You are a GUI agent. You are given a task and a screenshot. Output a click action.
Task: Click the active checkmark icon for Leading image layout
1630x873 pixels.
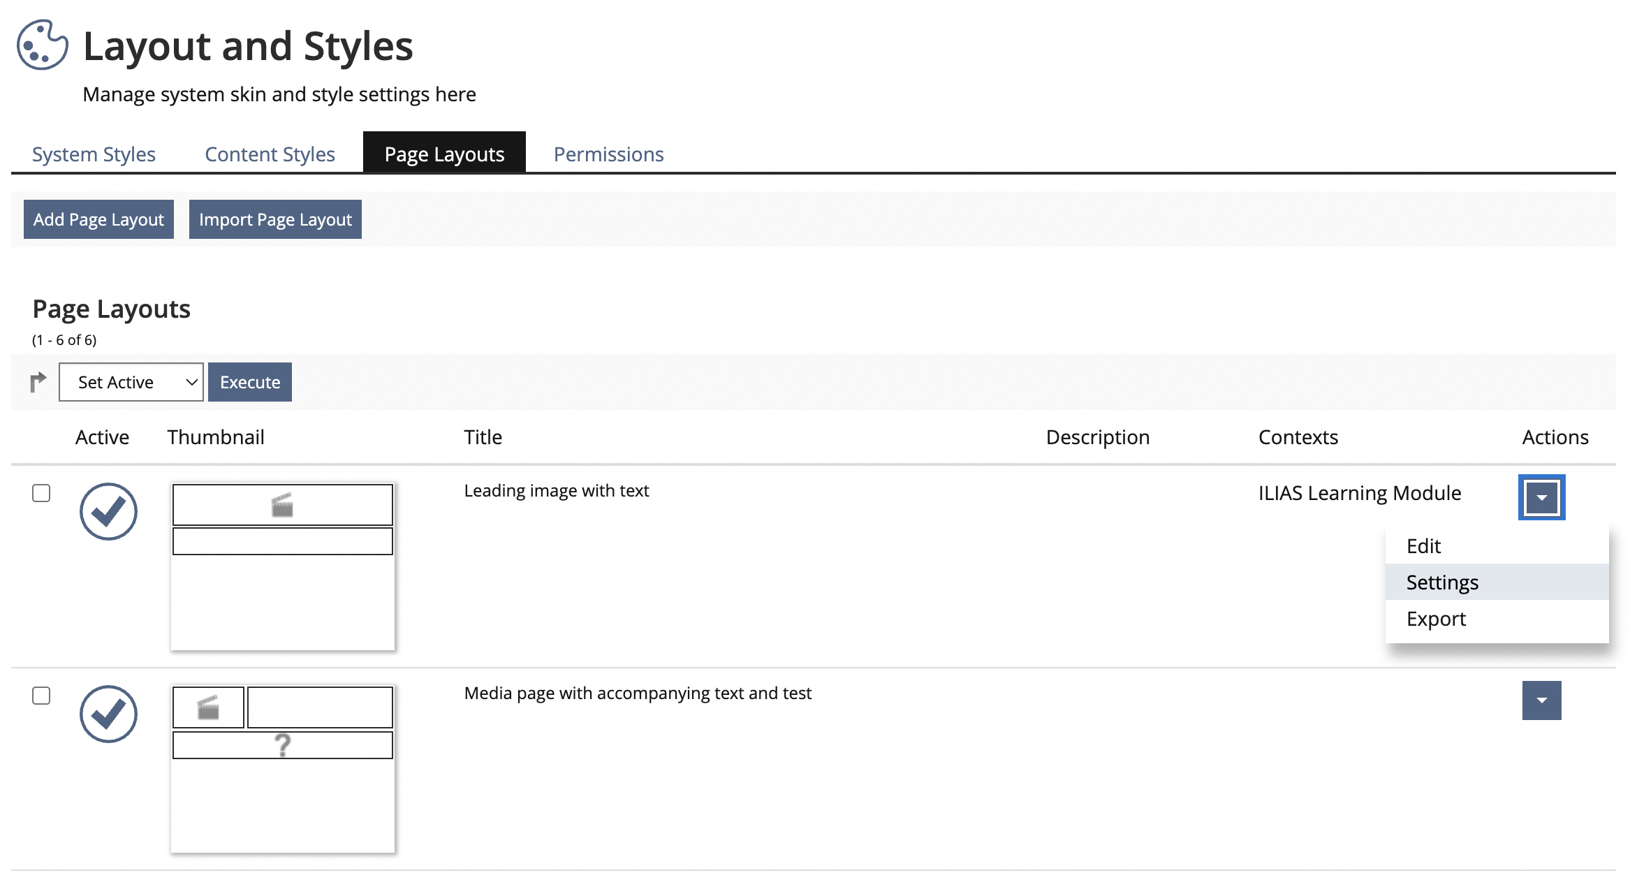pos(108,511)
